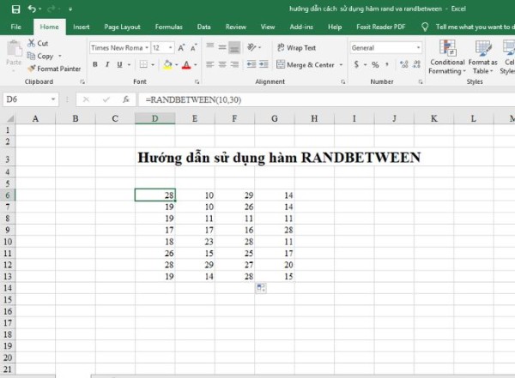Click the font color red A swatch

click(185, 64)
